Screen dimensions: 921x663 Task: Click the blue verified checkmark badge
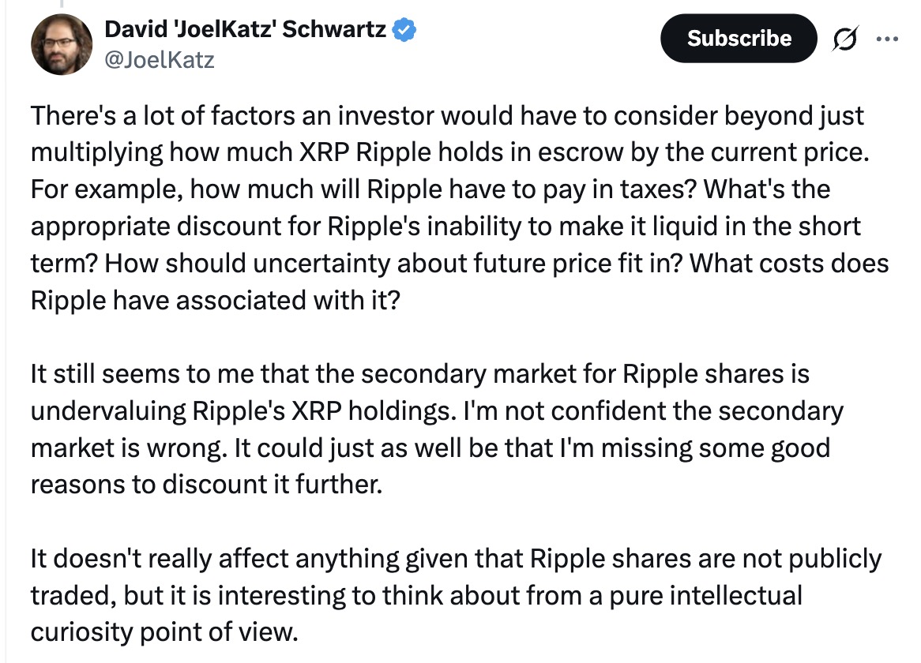[x=405, y=32]
